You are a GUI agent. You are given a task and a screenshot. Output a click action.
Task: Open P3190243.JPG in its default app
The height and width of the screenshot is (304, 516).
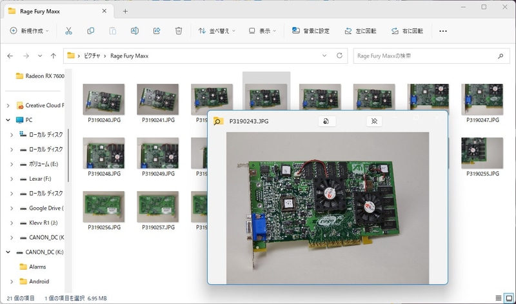[x=327, y=121]
